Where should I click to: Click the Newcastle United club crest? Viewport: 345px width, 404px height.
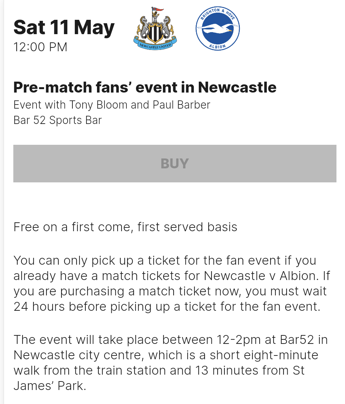pos(155,29)
